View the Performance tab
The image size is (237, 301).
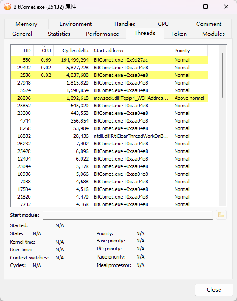pyautogui.click(x=103, y=34)
